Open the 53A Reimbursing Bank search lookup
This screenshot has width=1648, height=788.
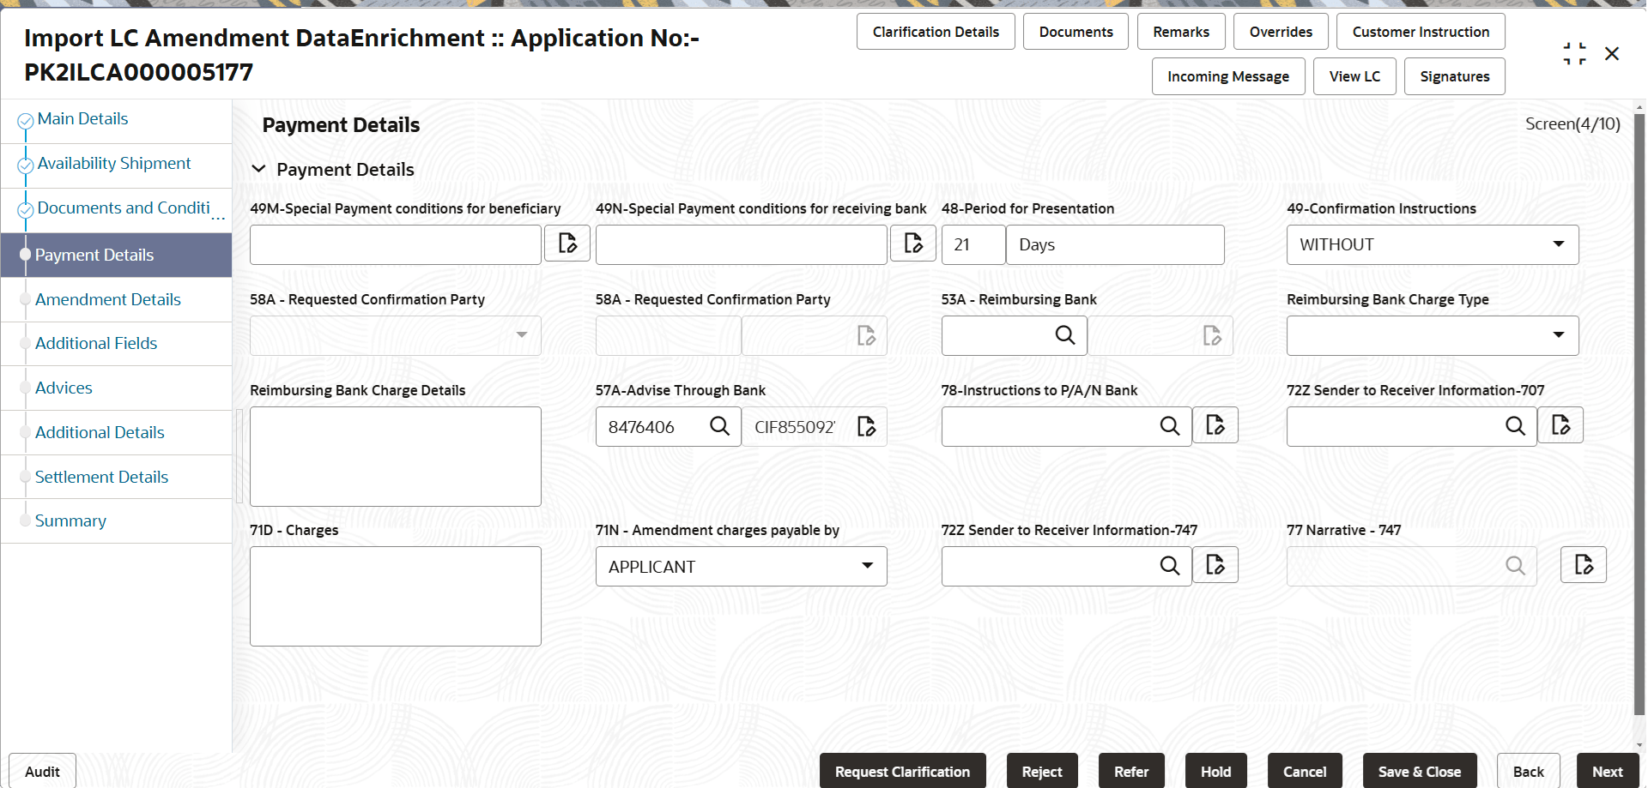tap(1065, 335)
